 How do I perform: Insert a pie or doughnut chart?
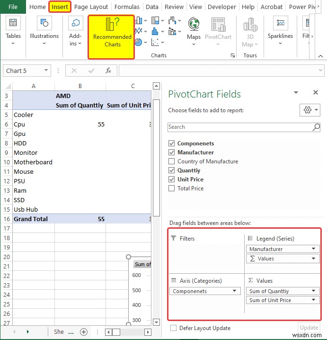pyautogui.click(x=139, y=42)
